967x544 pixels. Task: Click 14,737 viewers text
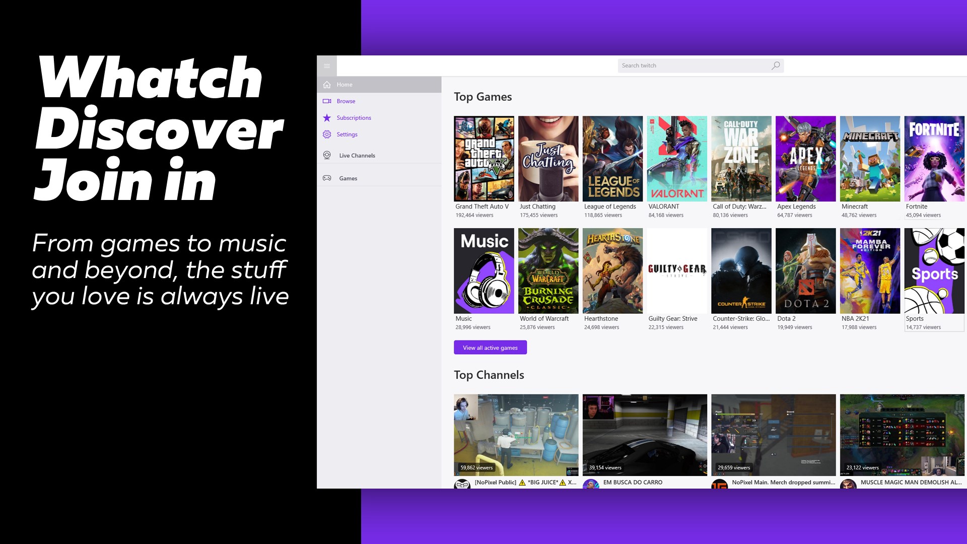(x=923, y=327)
